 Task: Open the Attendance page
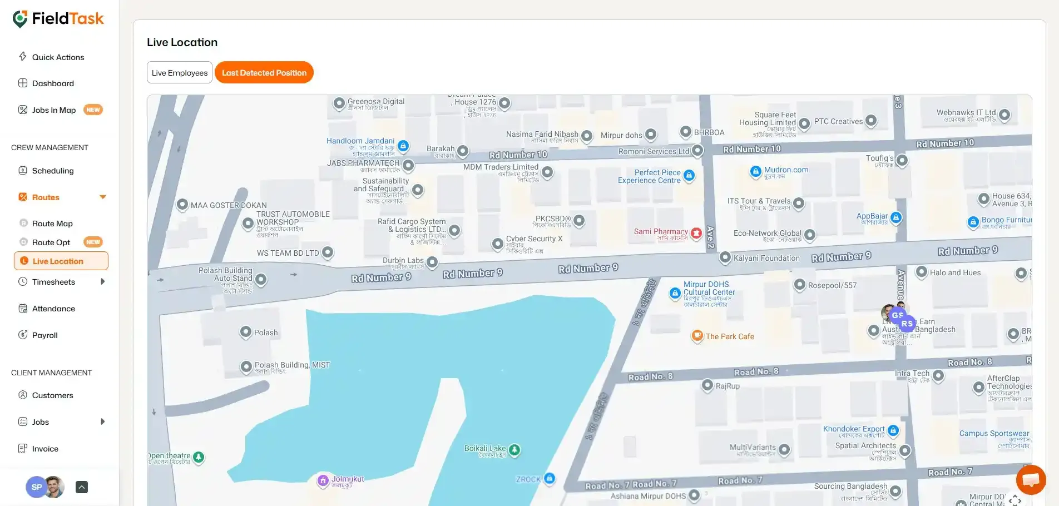tap(53, 309)
